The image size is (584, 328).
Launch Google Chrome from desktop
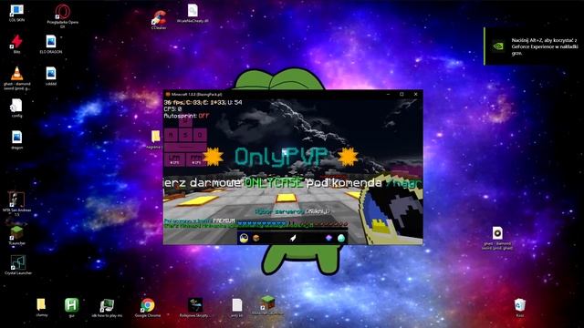point(148,308)
